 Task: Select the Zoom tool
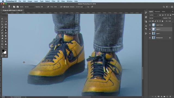pyautogui.click(x=2, y=47)
